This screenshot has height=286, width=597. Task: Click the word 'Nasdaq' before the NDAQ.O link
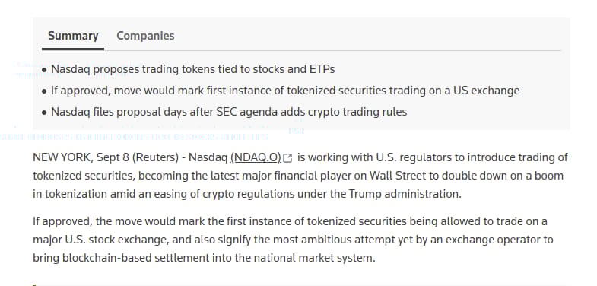(208, 157)
